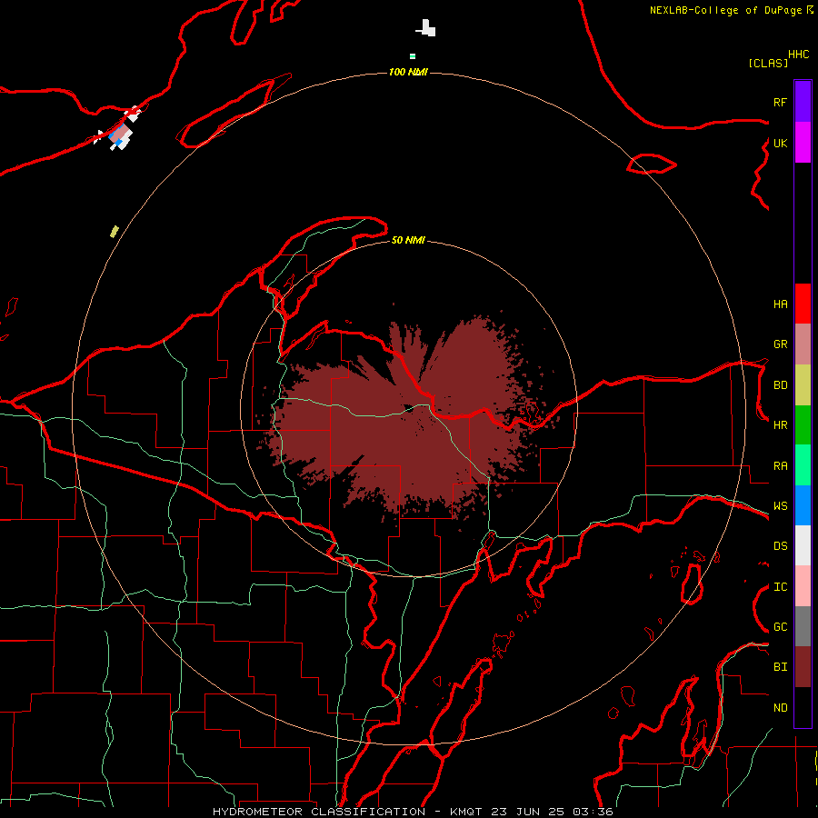Select the WS blue legend swatch
Screen dimensions: 818x818
click(x=803, y=505)
